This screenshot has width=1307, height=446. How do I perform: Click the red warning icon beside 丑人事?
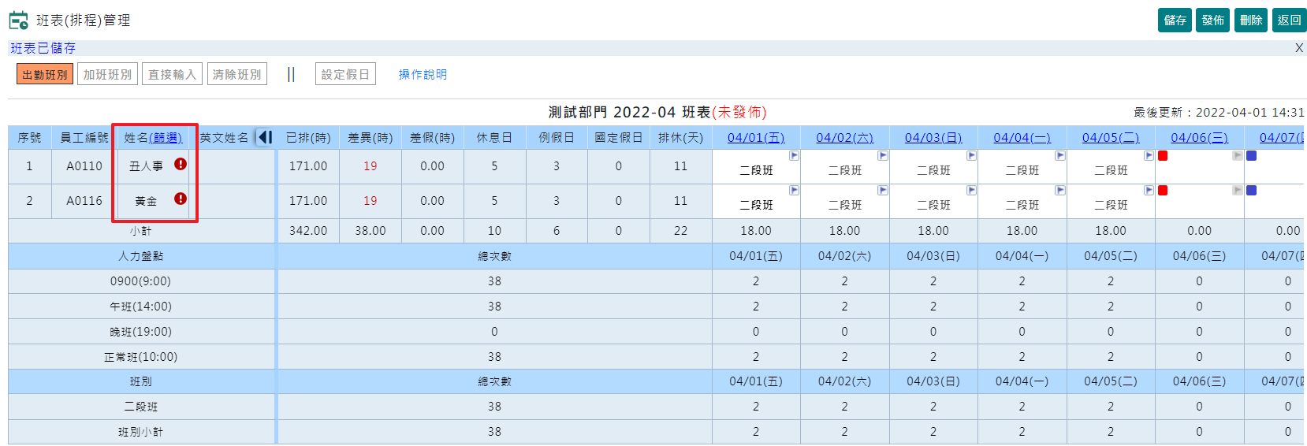coord(181,164)
